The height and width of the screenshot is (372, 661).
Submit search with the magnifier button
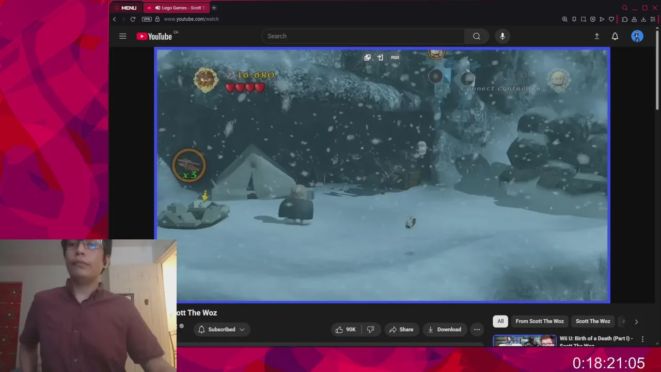477,36
